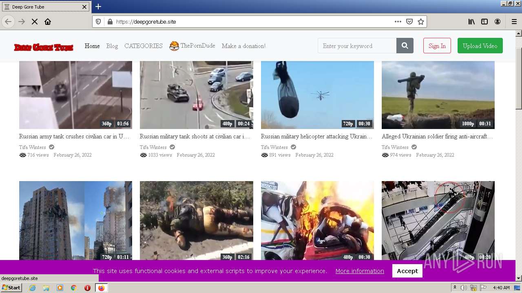
Task: Open Tifa Winters under the 716 views video
Action: (x=33, y=147)
